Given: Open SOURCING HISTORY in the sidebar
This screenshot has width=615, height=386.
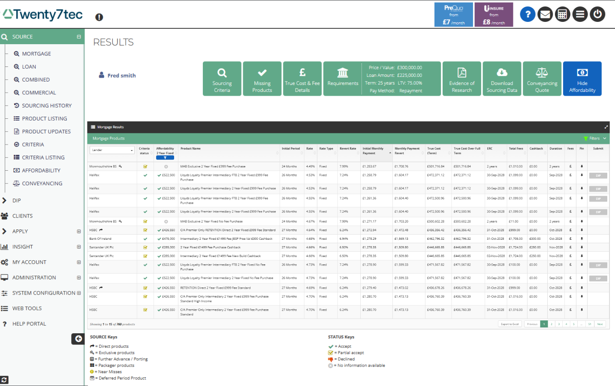Looking at the screenshot, I should 47,106.
